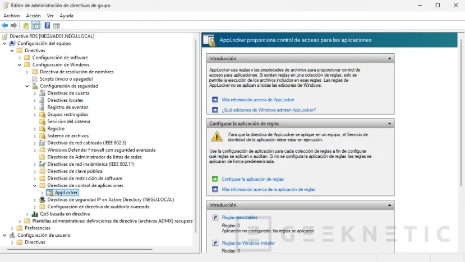The height and width of the screenshot is (262, 465).
Task: Click Configurar la aplicación de reglas link
Action: (252, 179)
